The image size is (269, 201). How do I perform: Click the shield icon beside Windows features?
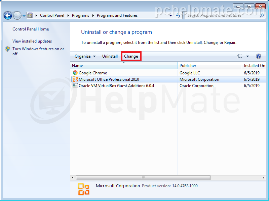7,49
